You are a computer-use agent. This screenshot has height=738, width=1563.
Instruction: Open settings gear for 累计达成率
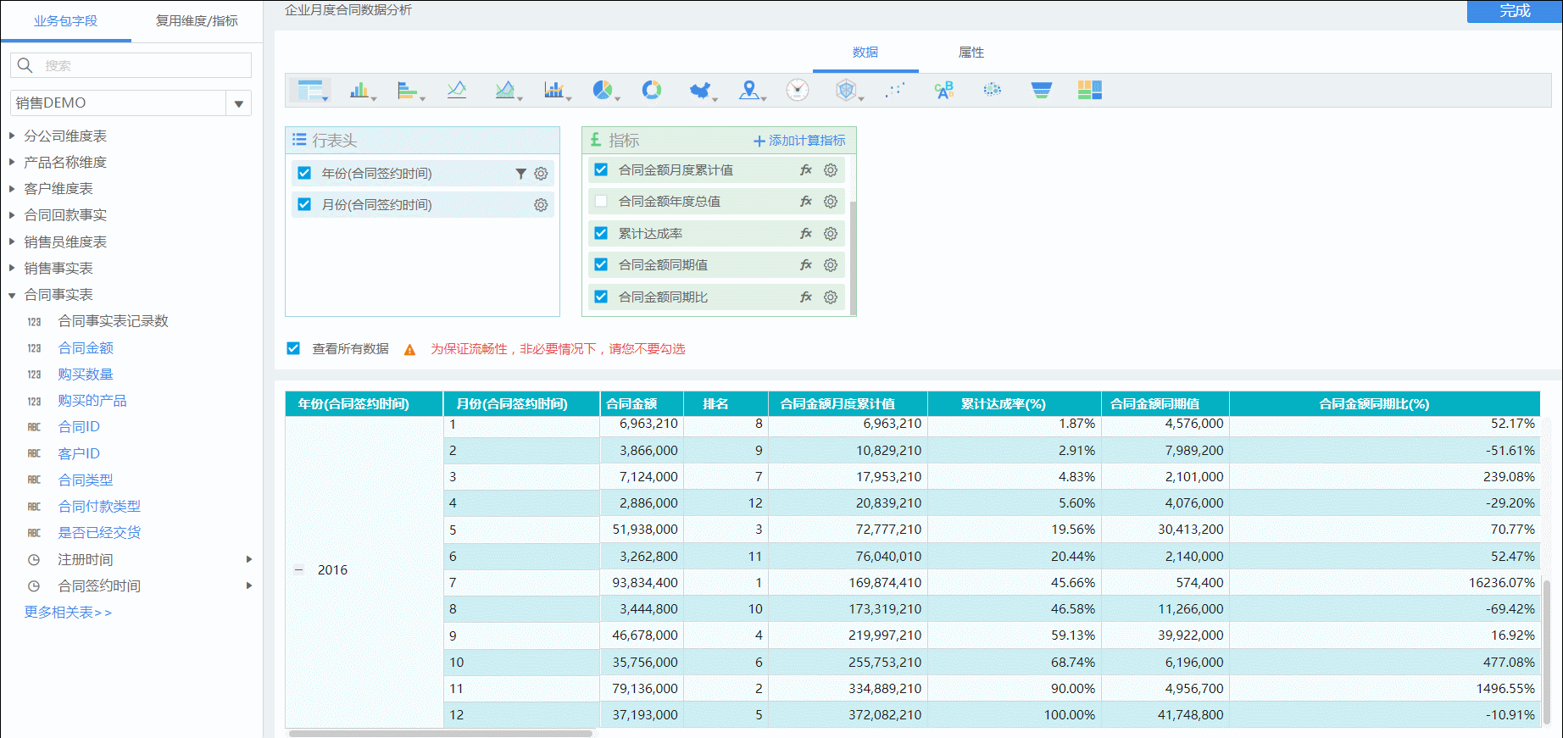[x=831, y=234]
